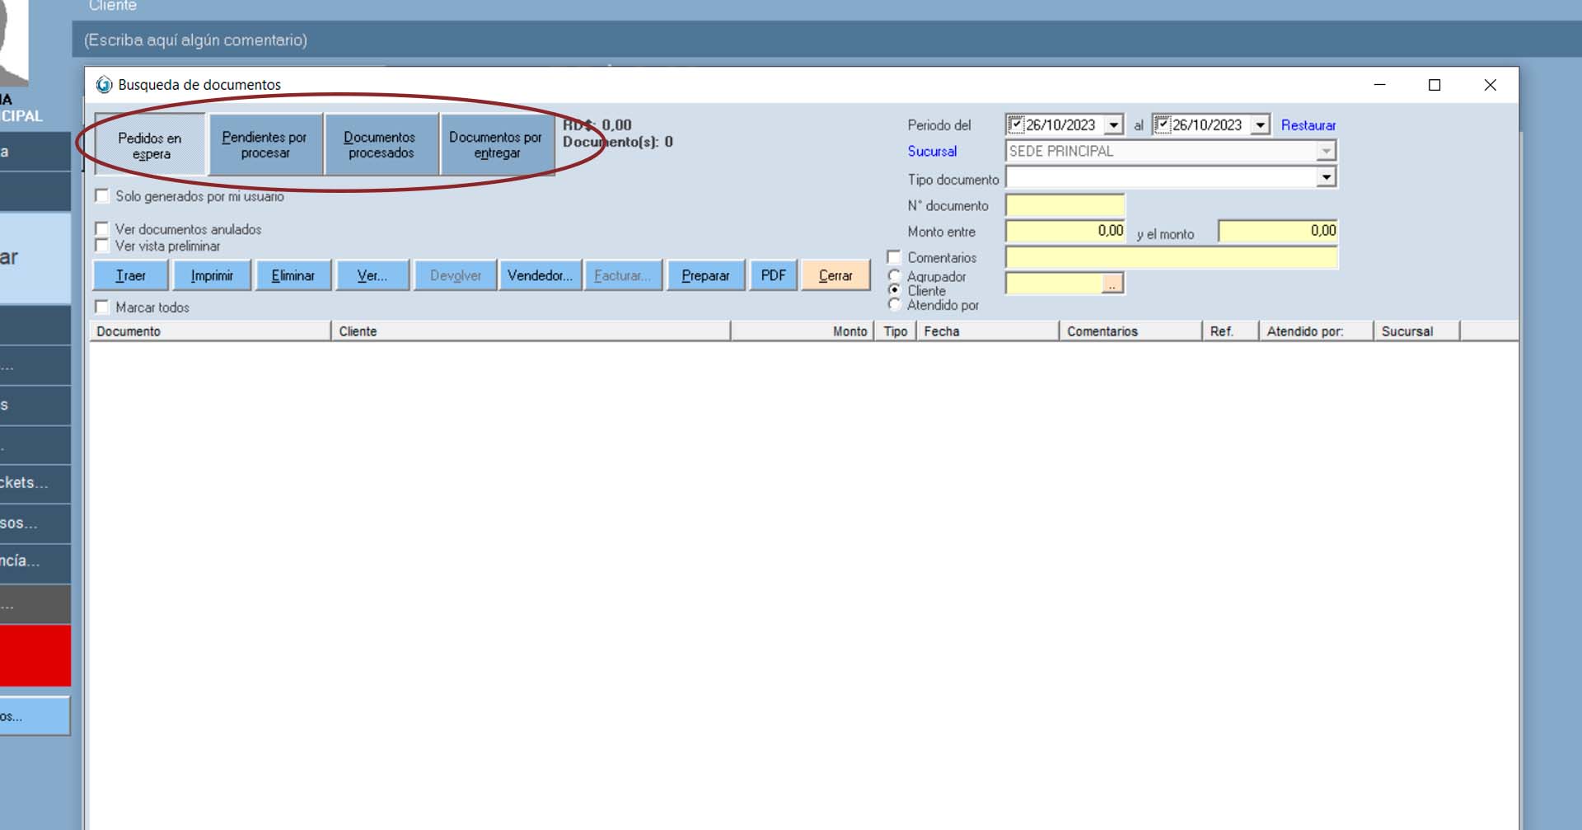Click the Imprimir button
Image resolution: width=1582 pixels, height=830 pixels.
pyautogui.click(x=212, y=275)
